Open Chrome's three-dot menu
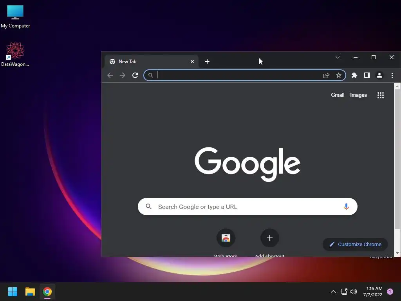401x301 pixels. 392,75
